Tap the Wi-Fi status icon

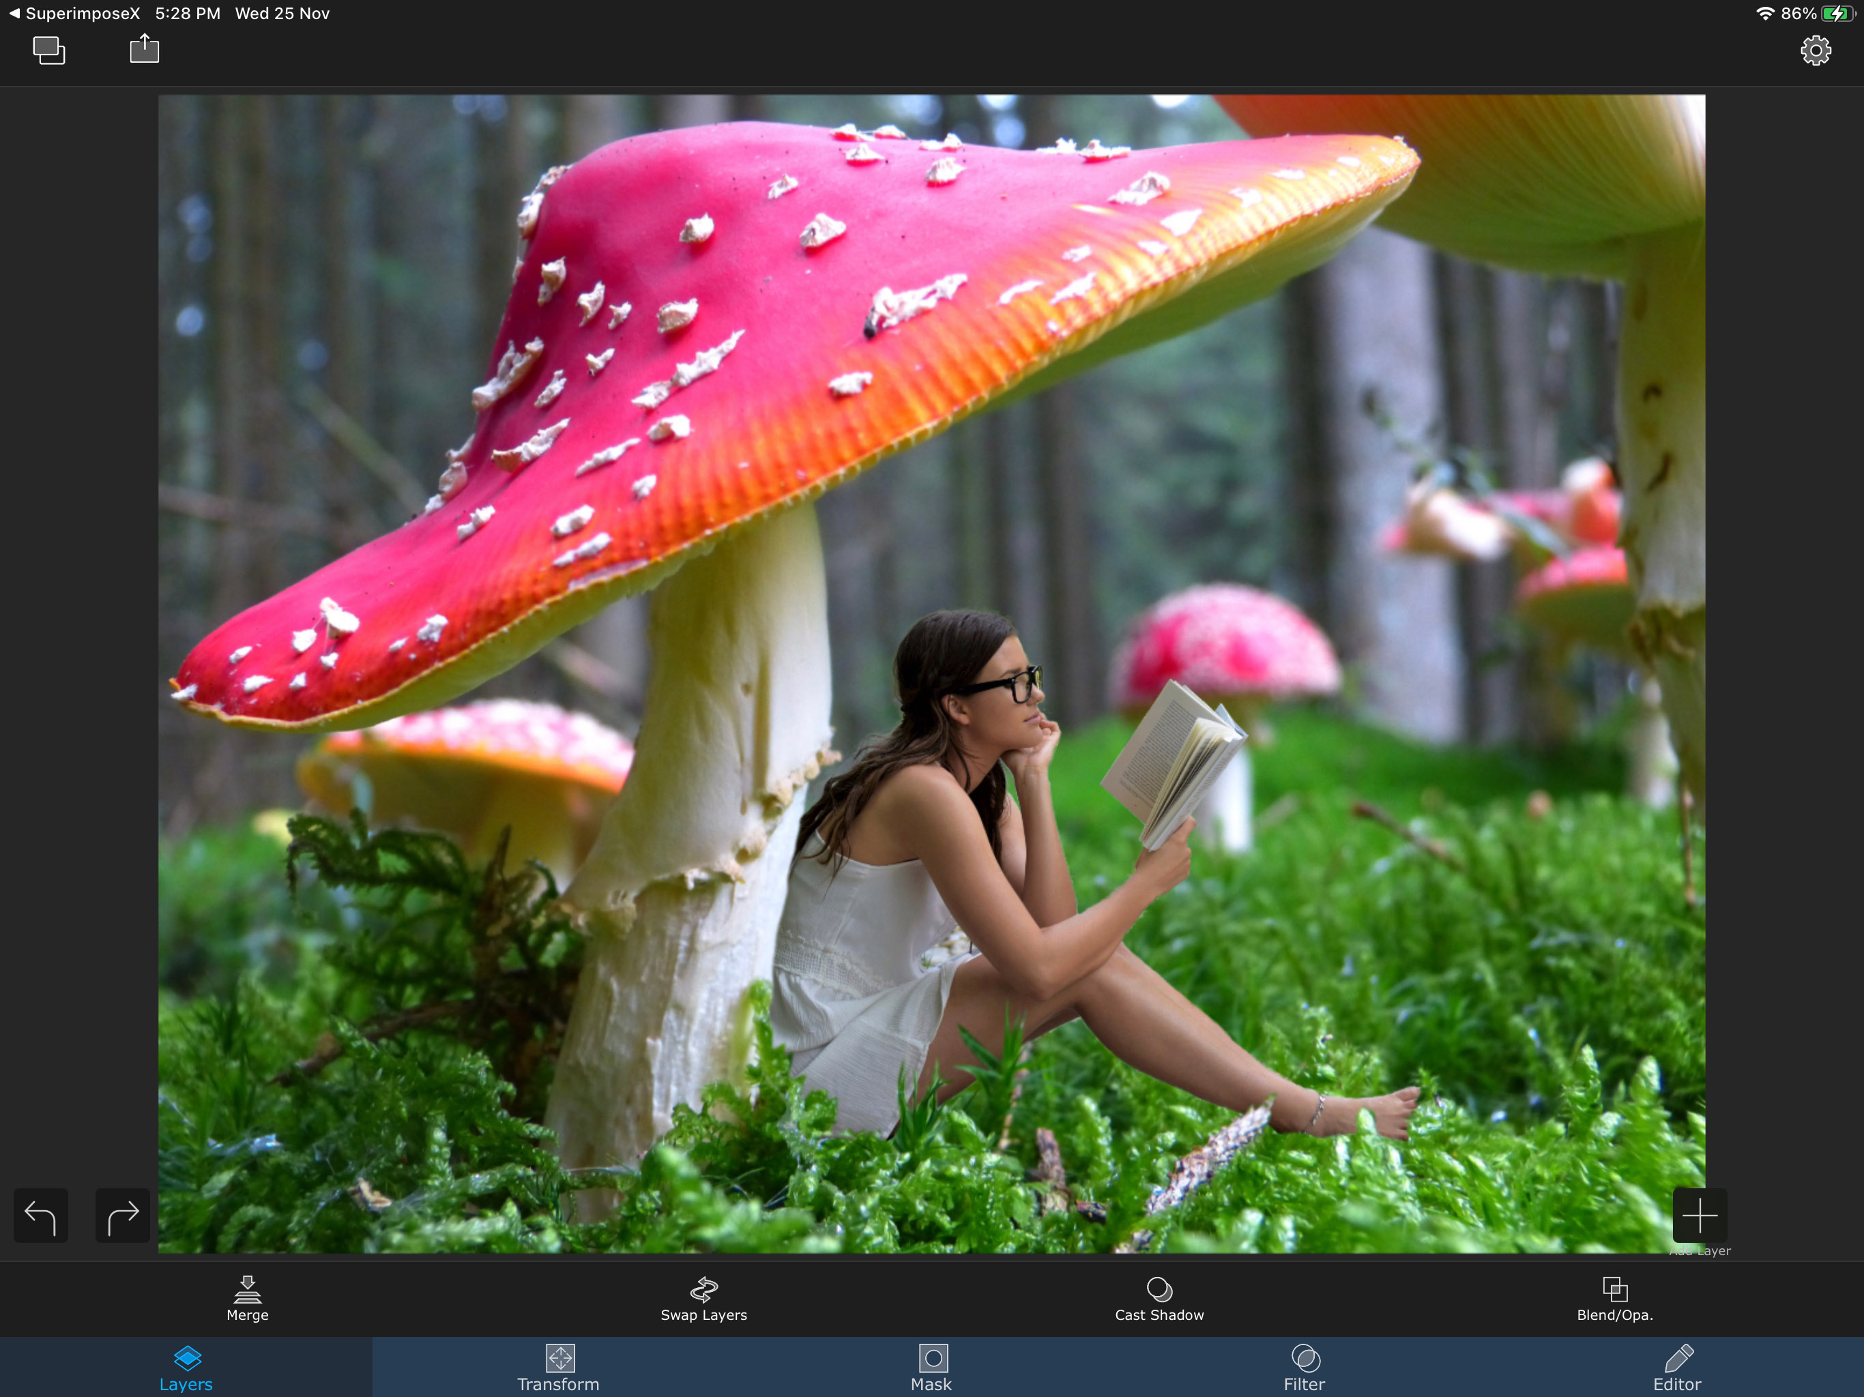coord(1764,14)
